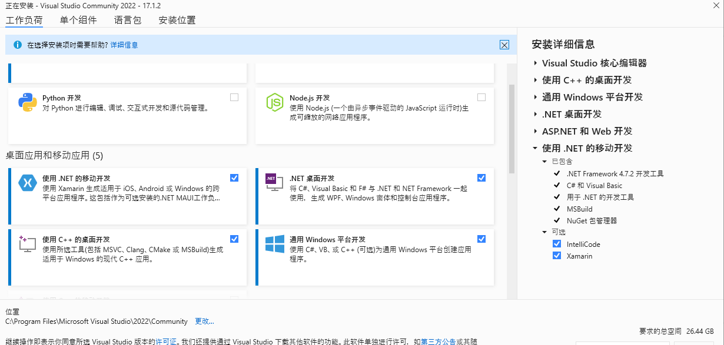Image resolution: width=724 pixels, height=345 pixels.
Task: Click the Python snake logo icon
Action: (28, 102)
